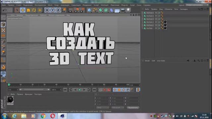
Task: Click the back arrow in Attribute Manager
Action: [x=188, y=61]
